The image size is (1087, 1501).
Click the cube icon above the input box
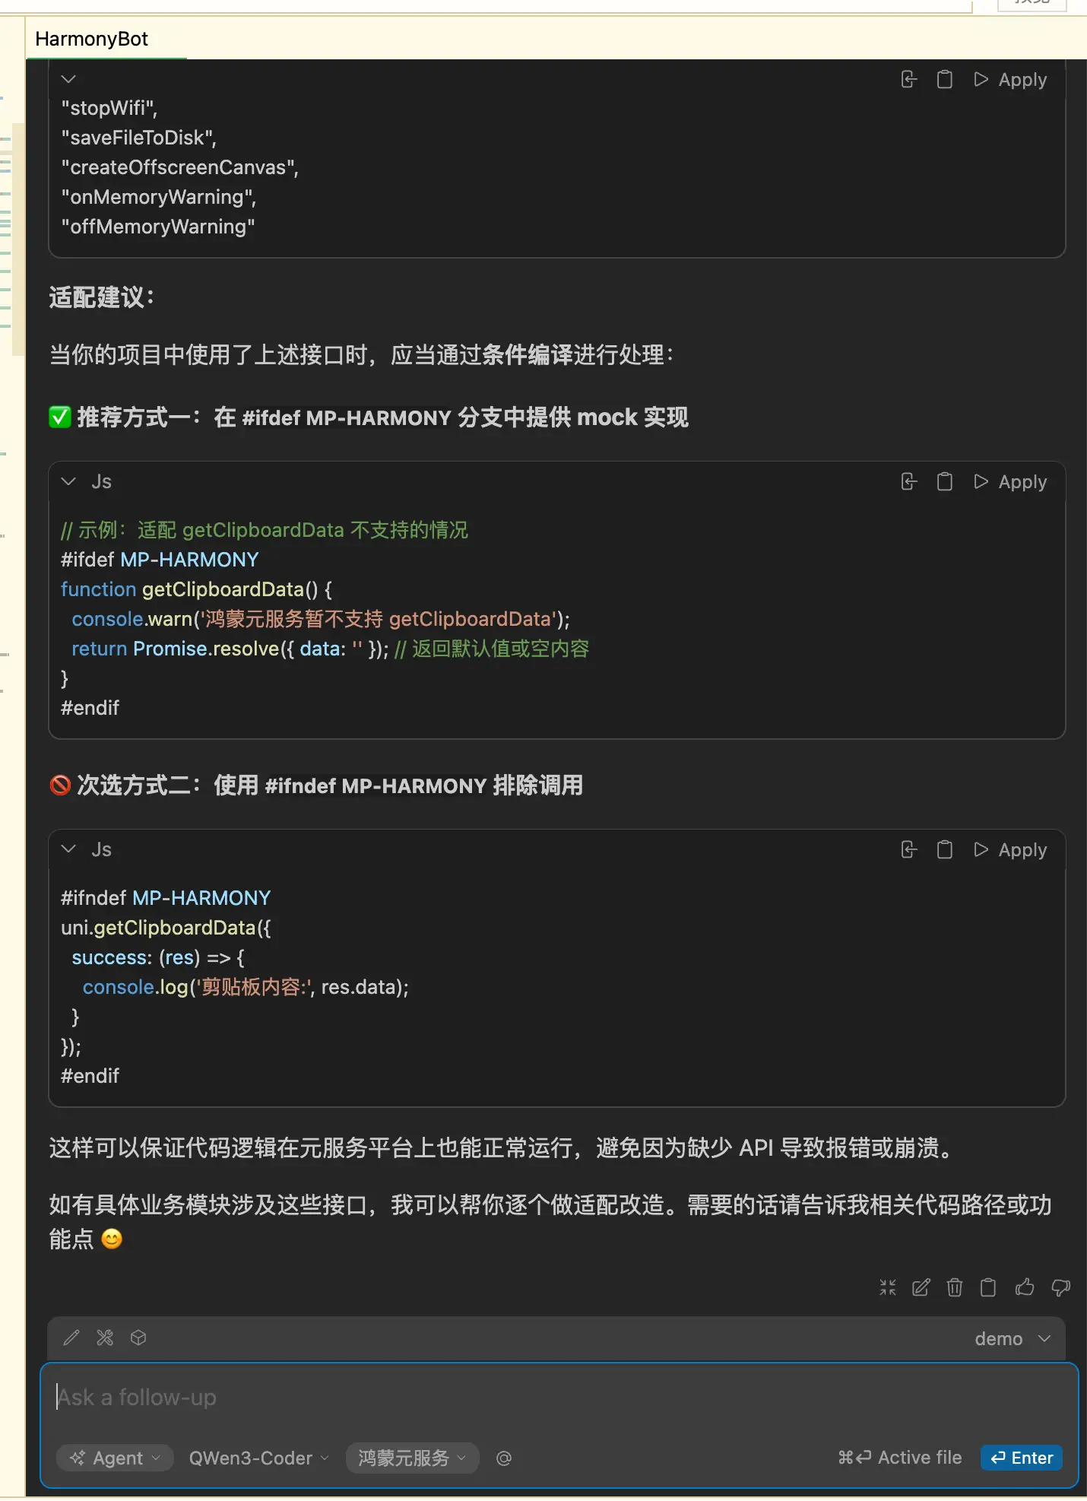click(x=138, y=1338)
